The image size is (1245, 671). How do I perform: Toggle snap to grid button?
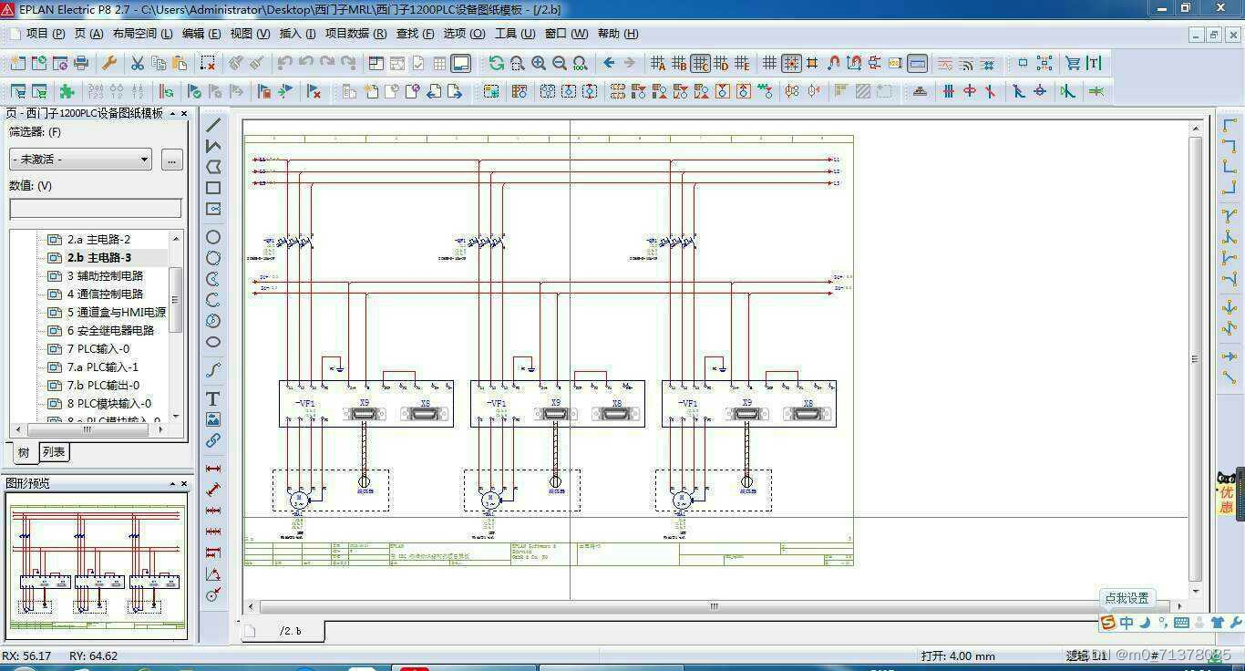coord(791,63)
